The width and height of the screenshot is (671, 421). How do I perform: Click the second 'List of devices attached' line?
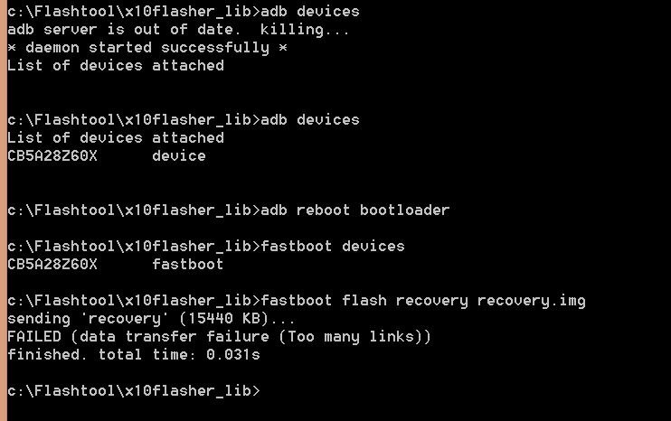click(x=116, y=137)
